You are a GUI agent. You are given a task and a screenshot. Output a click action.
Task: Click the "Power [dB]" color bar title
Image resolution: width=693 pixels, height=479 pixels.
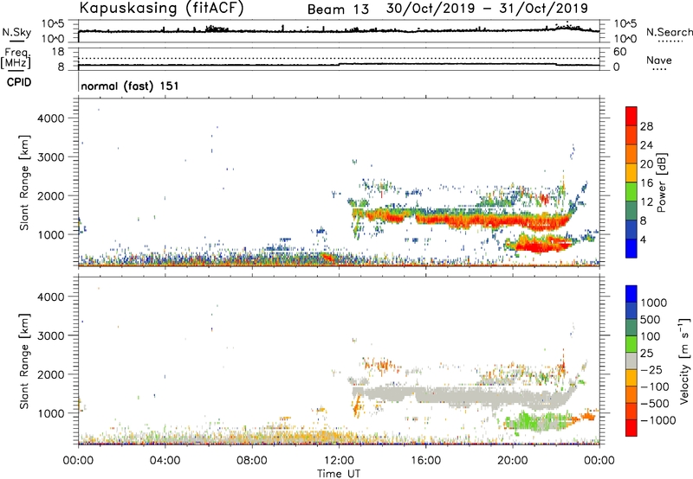click(662, 182)
